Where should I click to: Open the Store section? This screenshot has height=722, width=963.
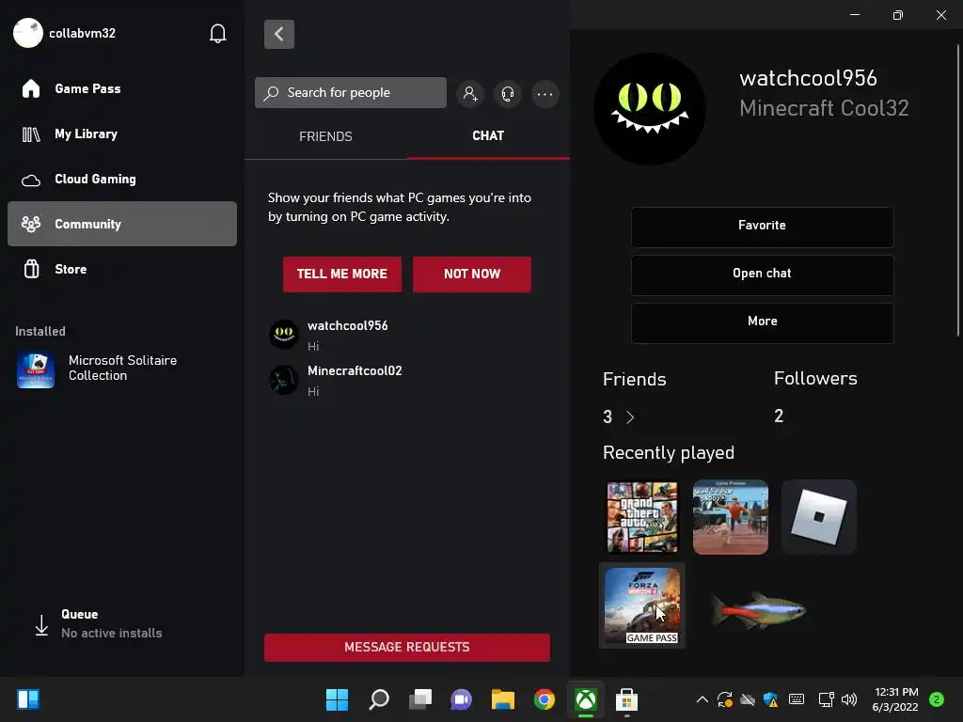click(122, 269)
